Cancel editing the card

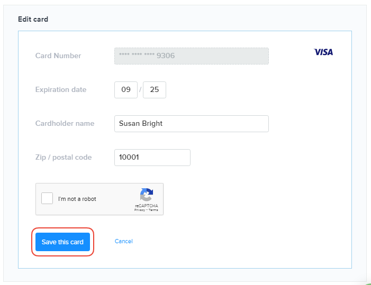point(123,241)
